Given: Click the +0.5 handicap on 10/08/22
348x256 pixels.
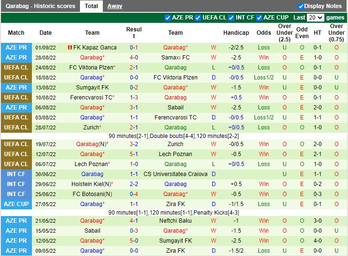Looking at the screenshot, I should pyautogui.click(x=236, y=98).
